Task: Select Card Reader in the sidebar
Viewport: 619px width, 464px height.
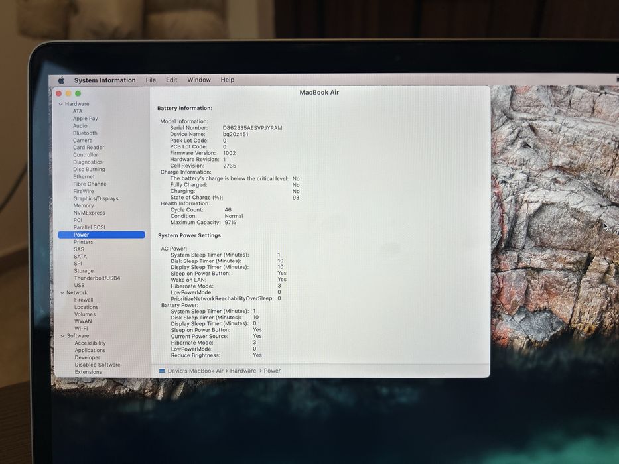Action: click(x=88, y=148)
